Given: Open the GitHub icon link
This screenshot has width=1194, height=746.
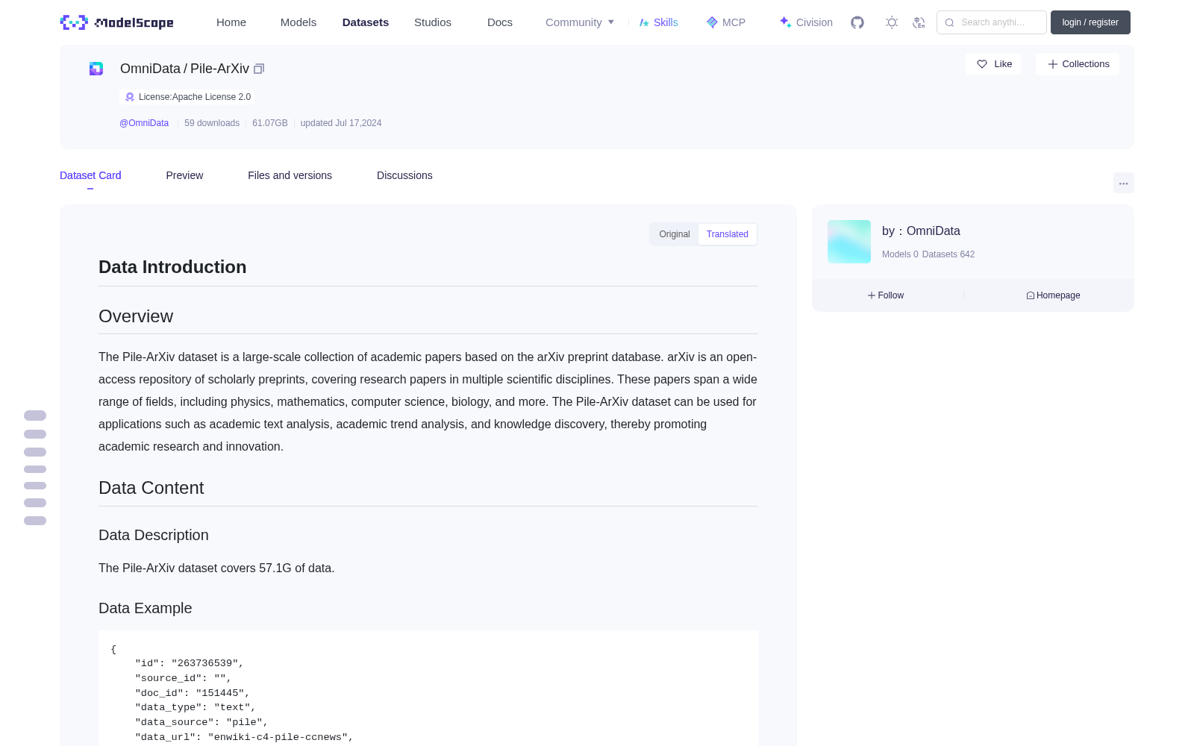Looking at the screenshot, I should point(857,22).
